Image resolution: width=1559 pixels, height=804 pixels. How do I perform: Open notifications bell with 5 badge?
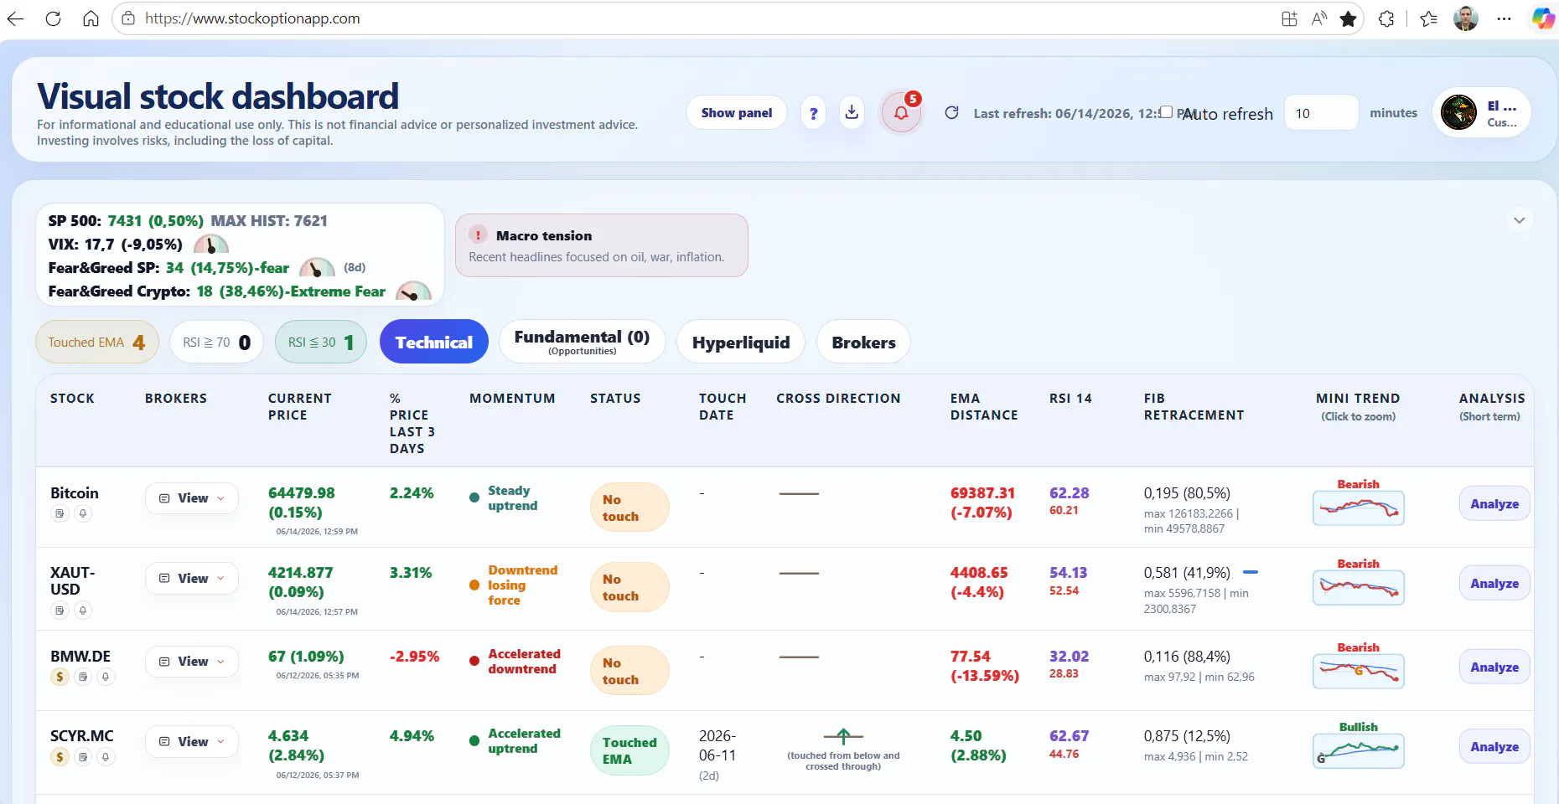click(901, 113)
